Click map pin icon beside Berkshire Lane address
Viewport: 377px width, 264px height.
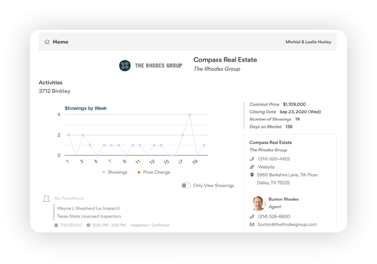coord(252,175)
